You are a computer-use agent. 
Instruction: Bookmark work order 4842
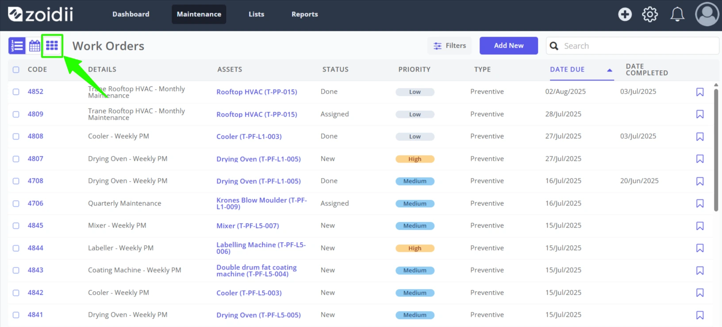(x=700, y=293)
